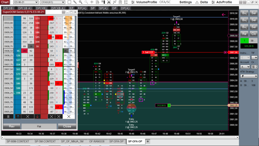Switch to the DP(XB A) tab
Image resolution: width=259 pixels, height=146 pixels.
(58, 8)
